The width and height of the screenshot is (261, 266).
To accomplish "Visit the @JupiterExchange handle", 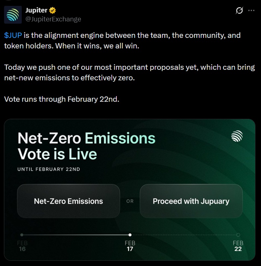I will (x=53, y=19).
